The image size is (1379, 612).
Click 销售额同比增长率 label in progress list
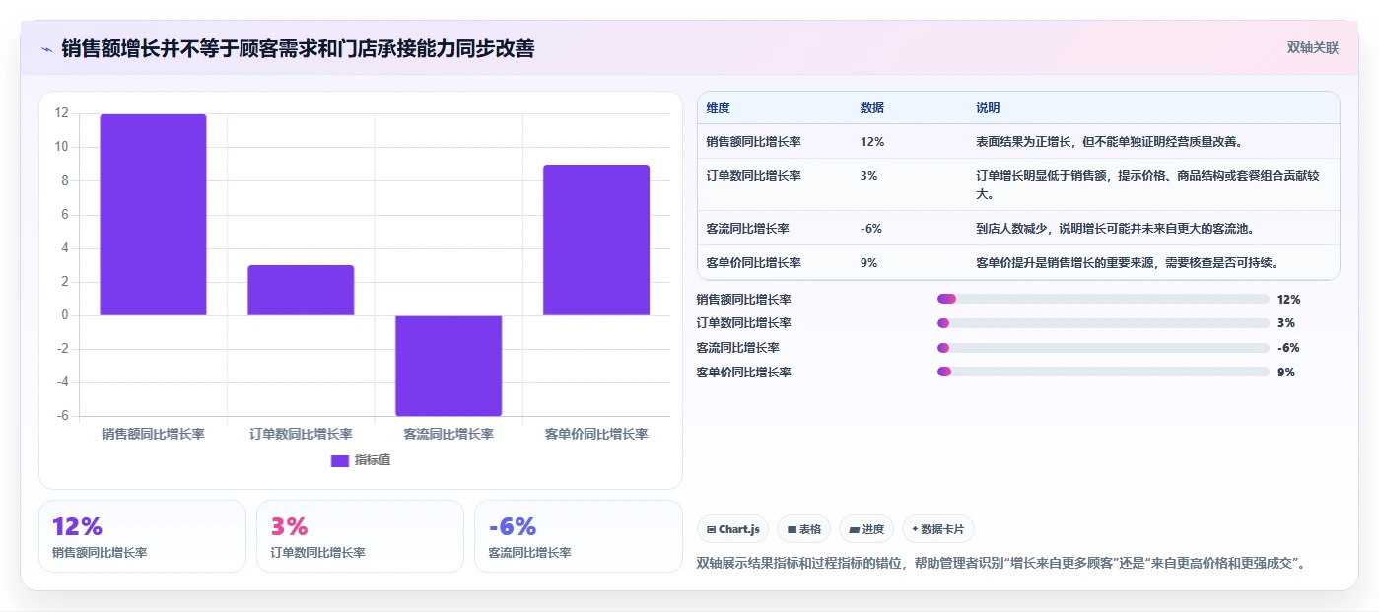743,299
